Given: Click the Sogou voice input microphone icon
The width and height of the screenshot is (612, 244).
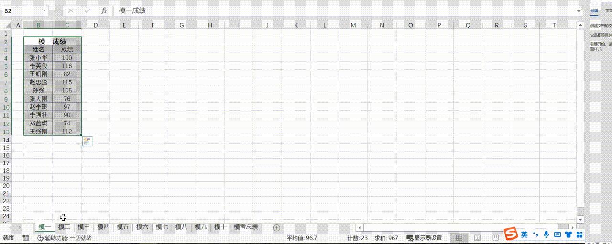Looking at the screenshot, I should [x=546, y=234].
